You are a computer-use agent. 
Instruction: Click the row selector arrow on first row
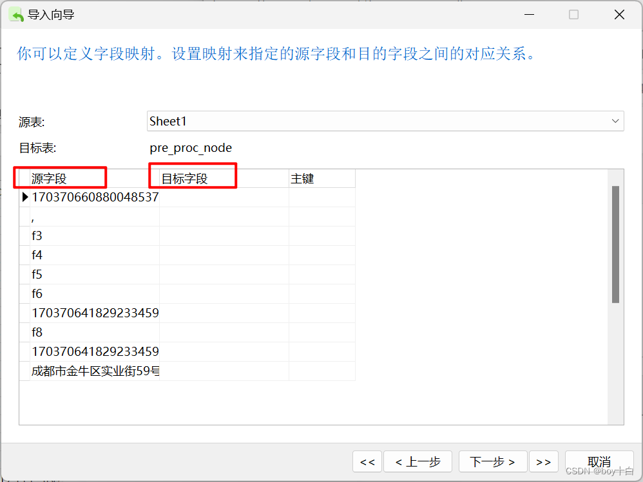tap(24, 197)
